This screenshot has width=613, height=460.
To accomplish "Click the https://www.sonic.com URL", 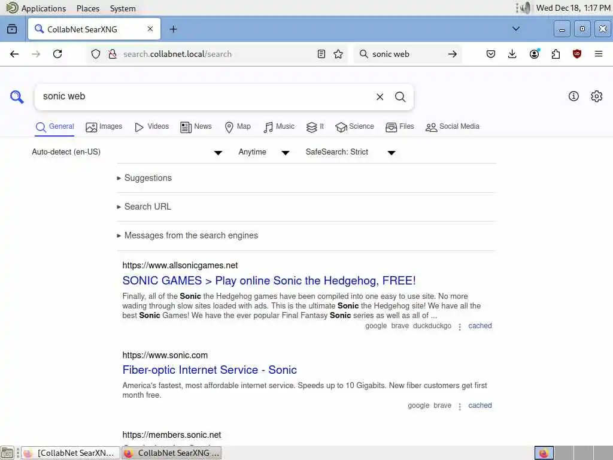I will point(165,355).
